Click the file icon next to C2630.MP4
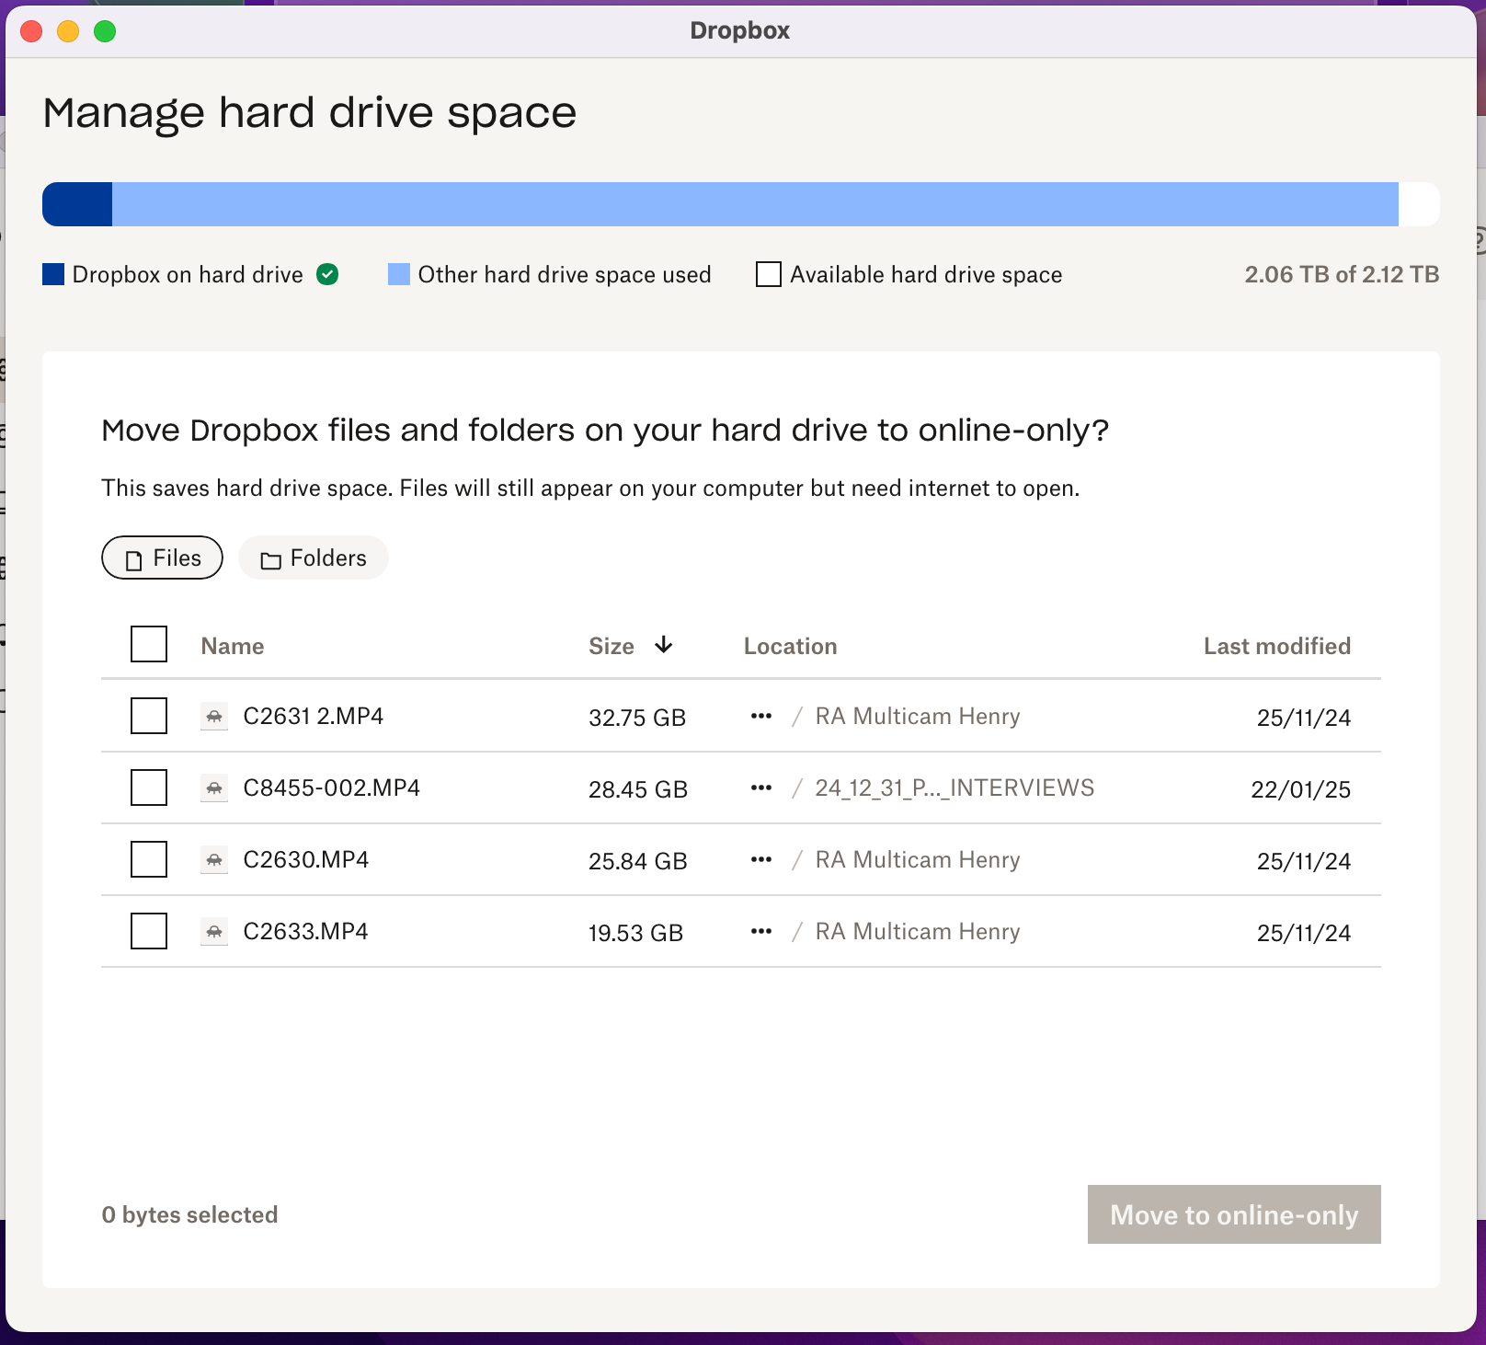 (x=214, y=860)
